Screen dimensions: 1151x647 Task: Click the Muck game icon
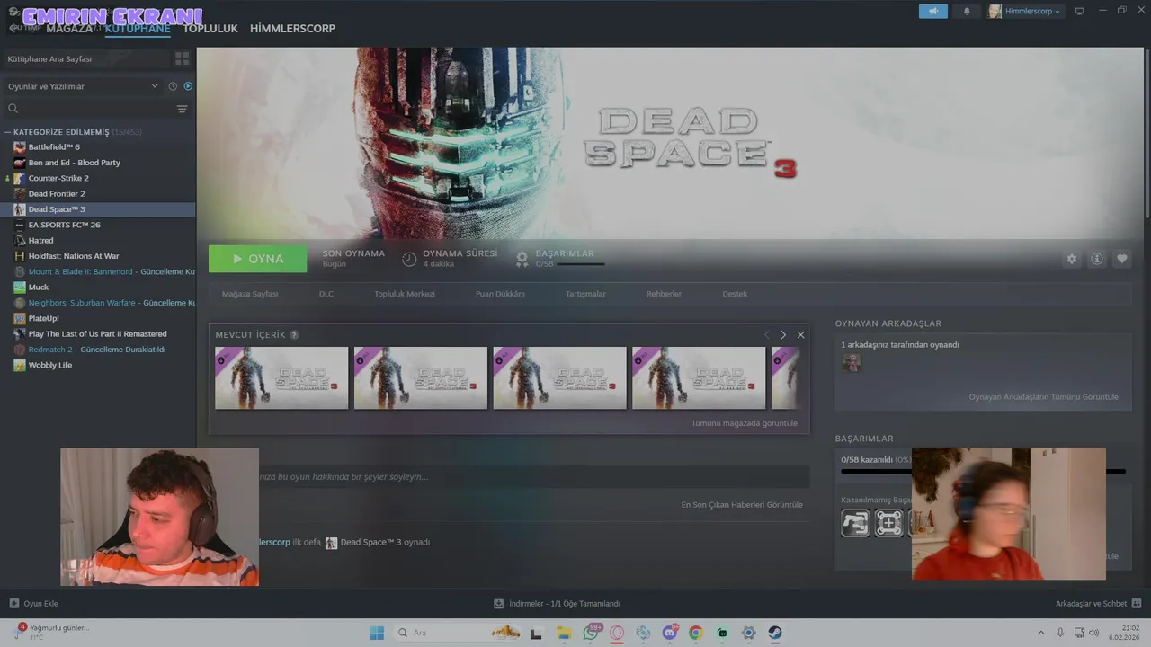[x=20, y=288]
